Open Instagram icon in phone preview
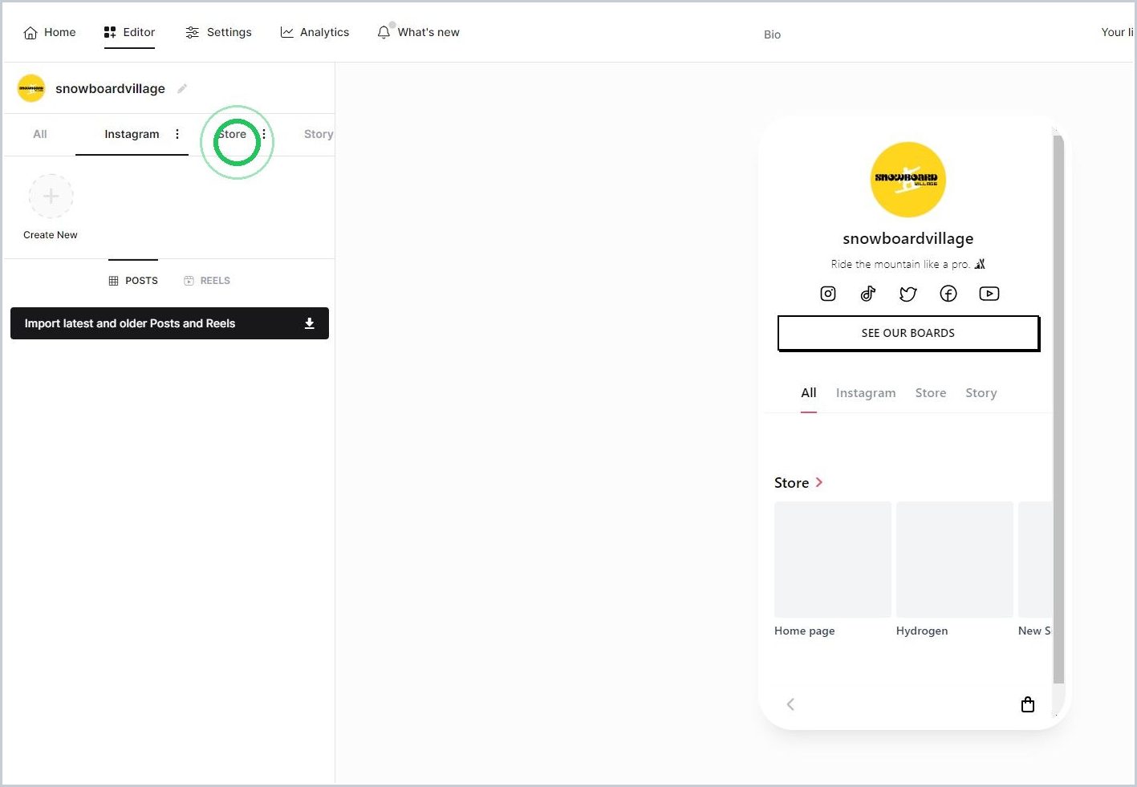 click(x=828, y=294)
